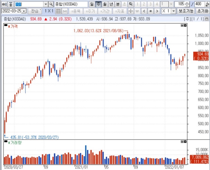Click the =주기 sync button
The width and height of the screenshot is (210, 170).
tap(90, 11)
